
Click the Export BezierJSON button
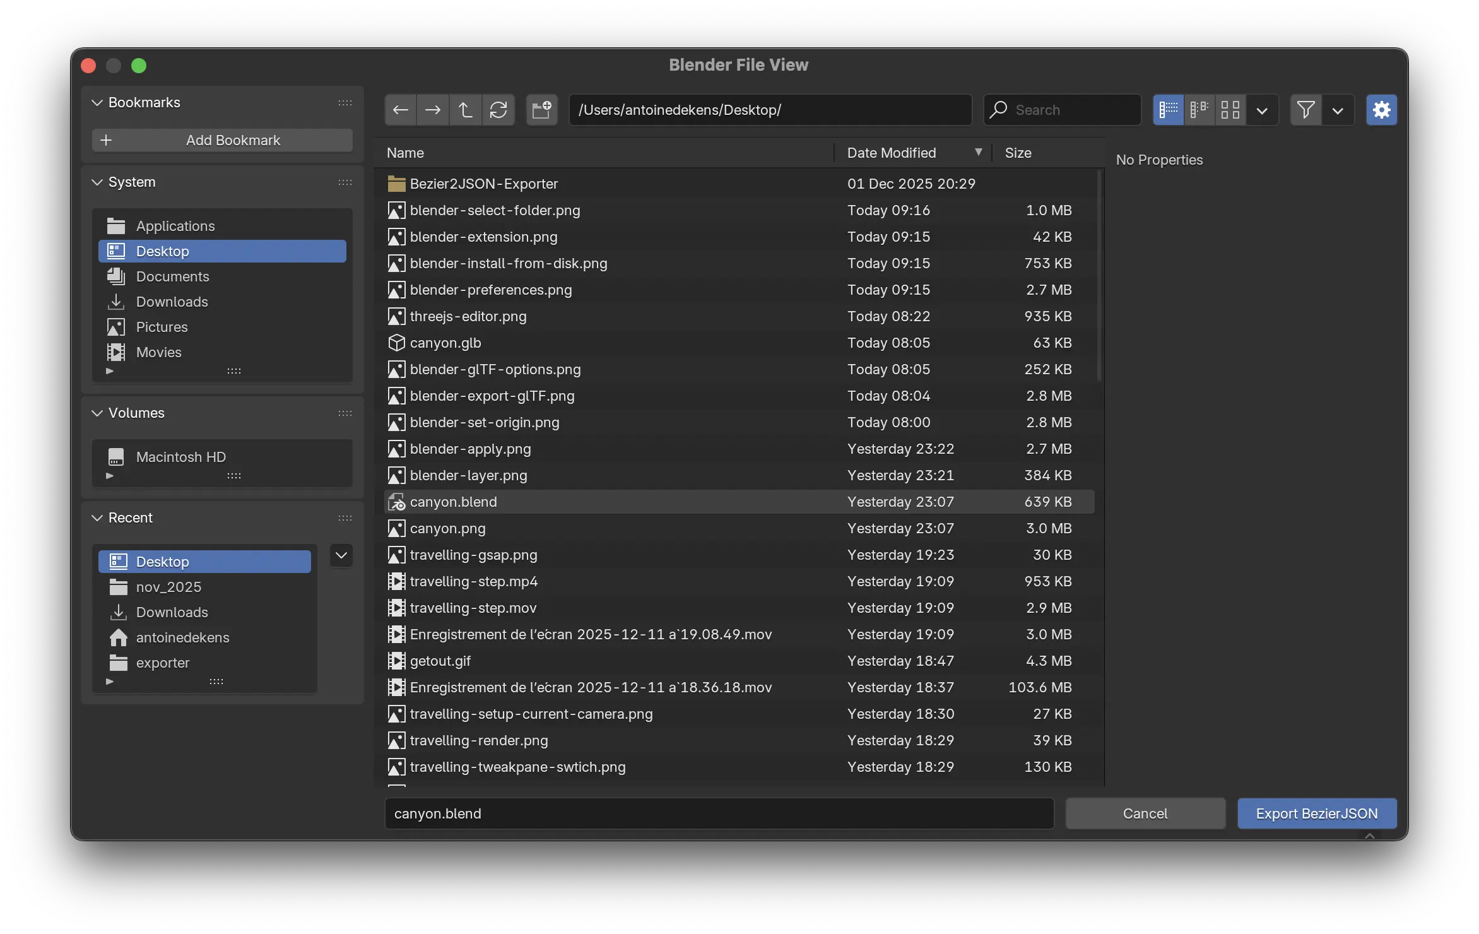pyautogui.click(x=1317, y=813)
